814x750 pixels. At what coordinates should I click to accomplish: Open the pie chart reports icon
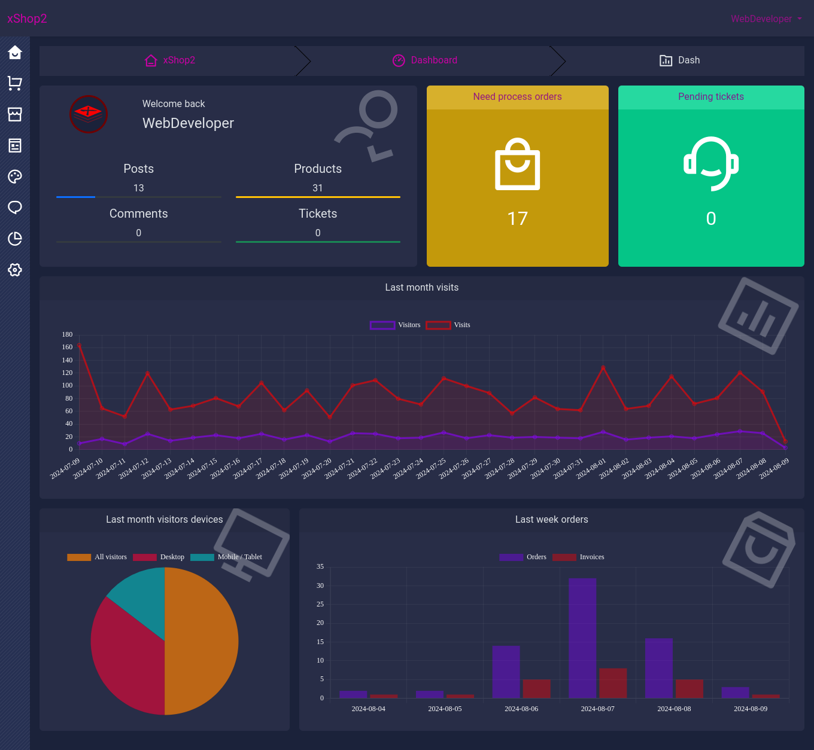[15, 239]
